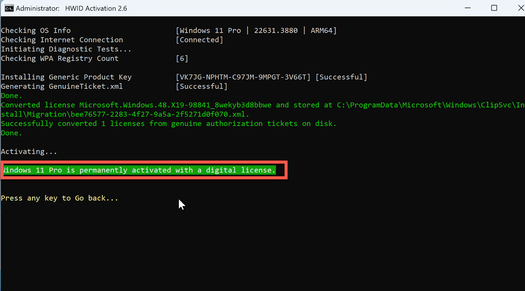Click the product key 'VK7JG-NPHTM-C97JM-9MPGT-3V66T'
525x291 pixels.
(x=243, y=77)
